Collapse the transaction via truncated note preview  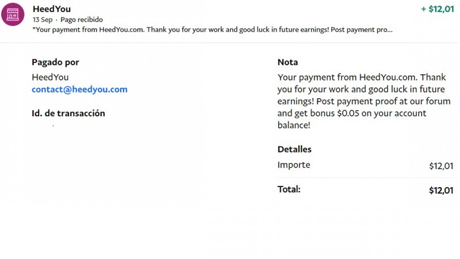tap(213, 29)
